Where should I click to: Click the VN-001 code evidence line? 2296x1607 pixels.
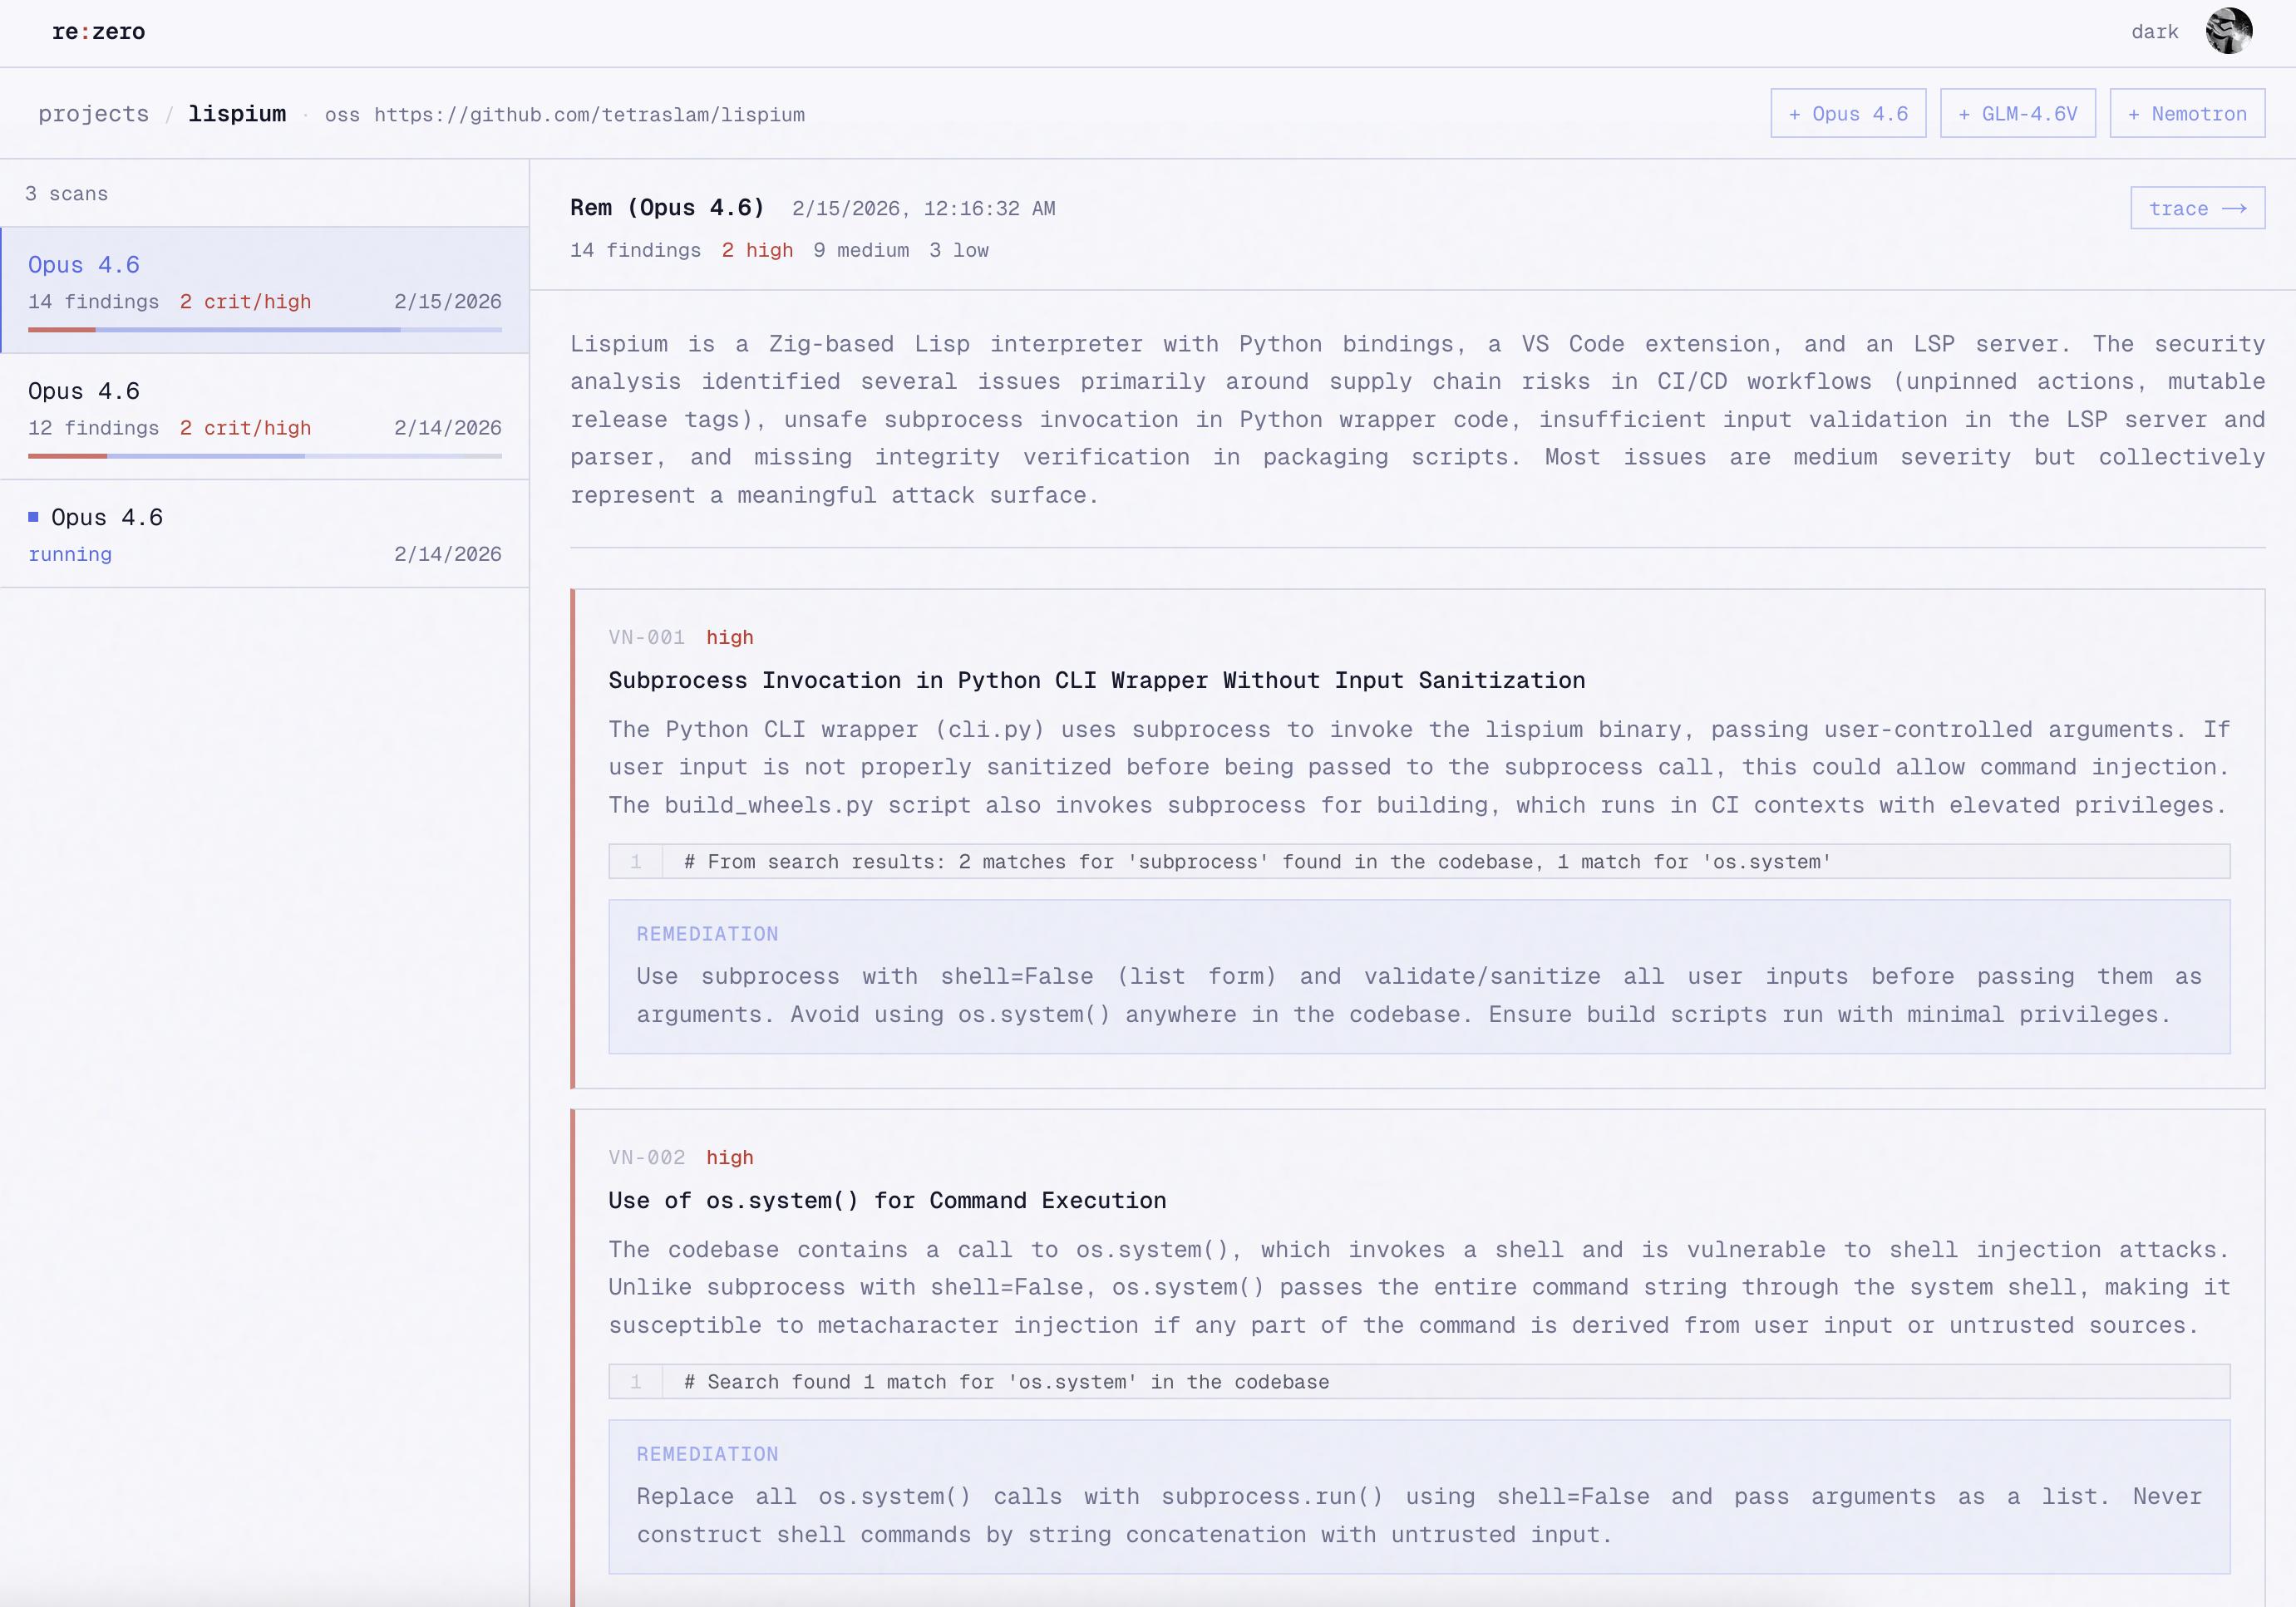tap(1256, 862)
